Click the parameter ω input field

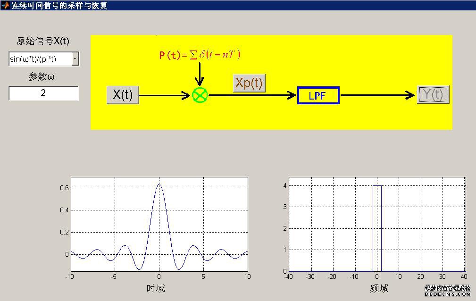pyautogui.click(x=43, y=93)
